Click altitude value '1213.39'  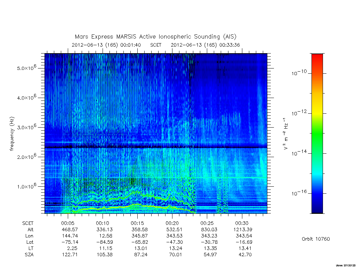point(243,230)
